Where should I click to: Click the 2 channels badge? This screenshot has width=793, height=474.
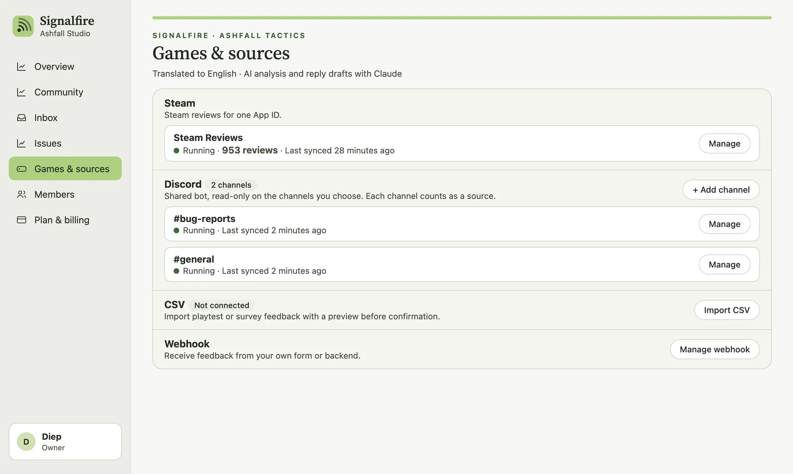(x=231, y=185)
